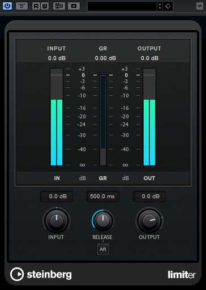Click the OUTPUT knob
The height and width of the screenshot is (290, 206).
point(149,220)
